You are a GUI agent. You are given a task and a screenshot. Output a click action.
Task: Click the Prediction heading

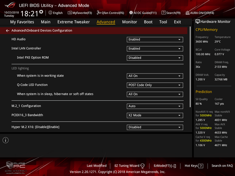(x=204, y=92)
